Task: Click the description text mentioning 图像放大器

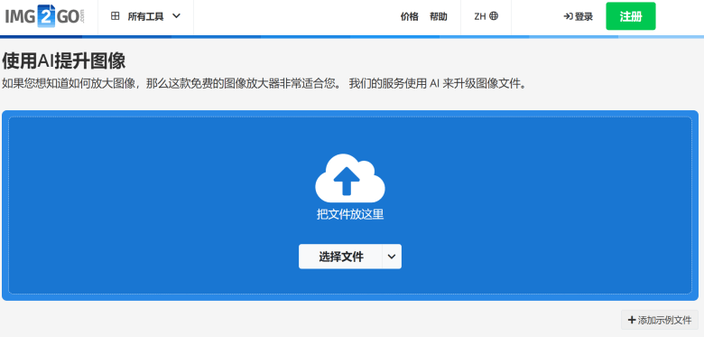Action: (264, 84)
